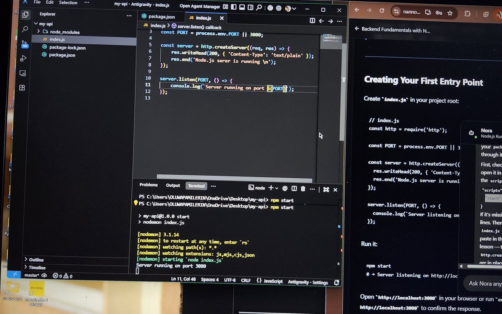Toggle the secondary side bar from the title bar
The width and height of the screenshot is (502, 314).
tap(251, 7)
